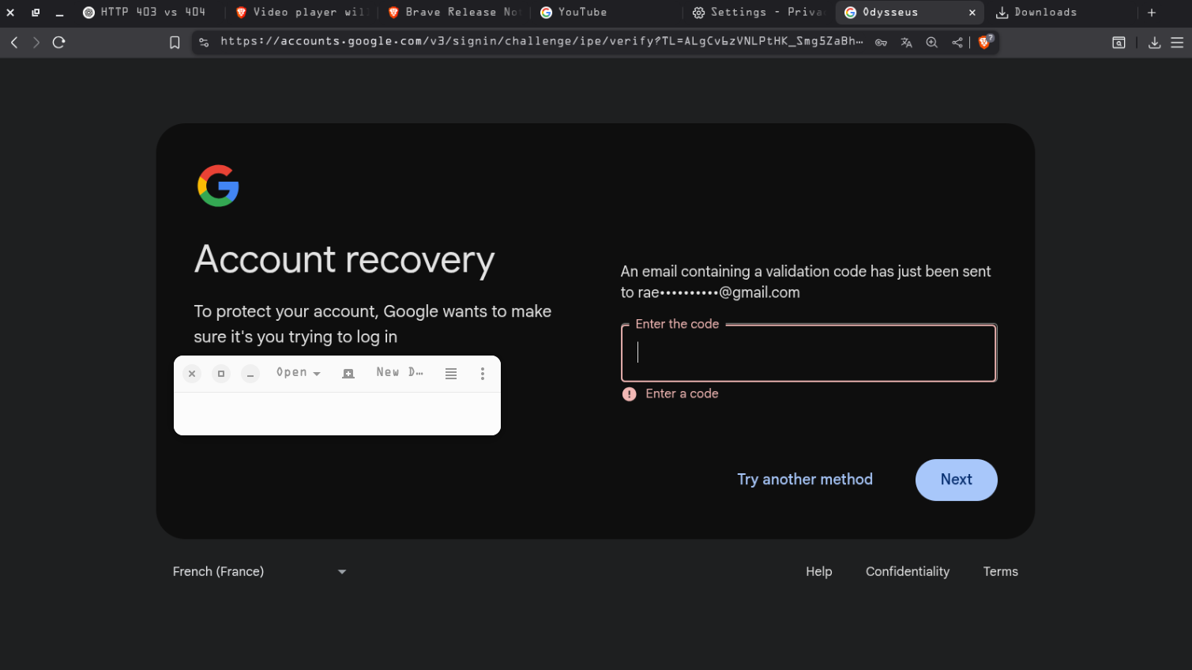1192x670 pixels.
Task: Open the Terms link
Action: click(x=1001, y=571)
